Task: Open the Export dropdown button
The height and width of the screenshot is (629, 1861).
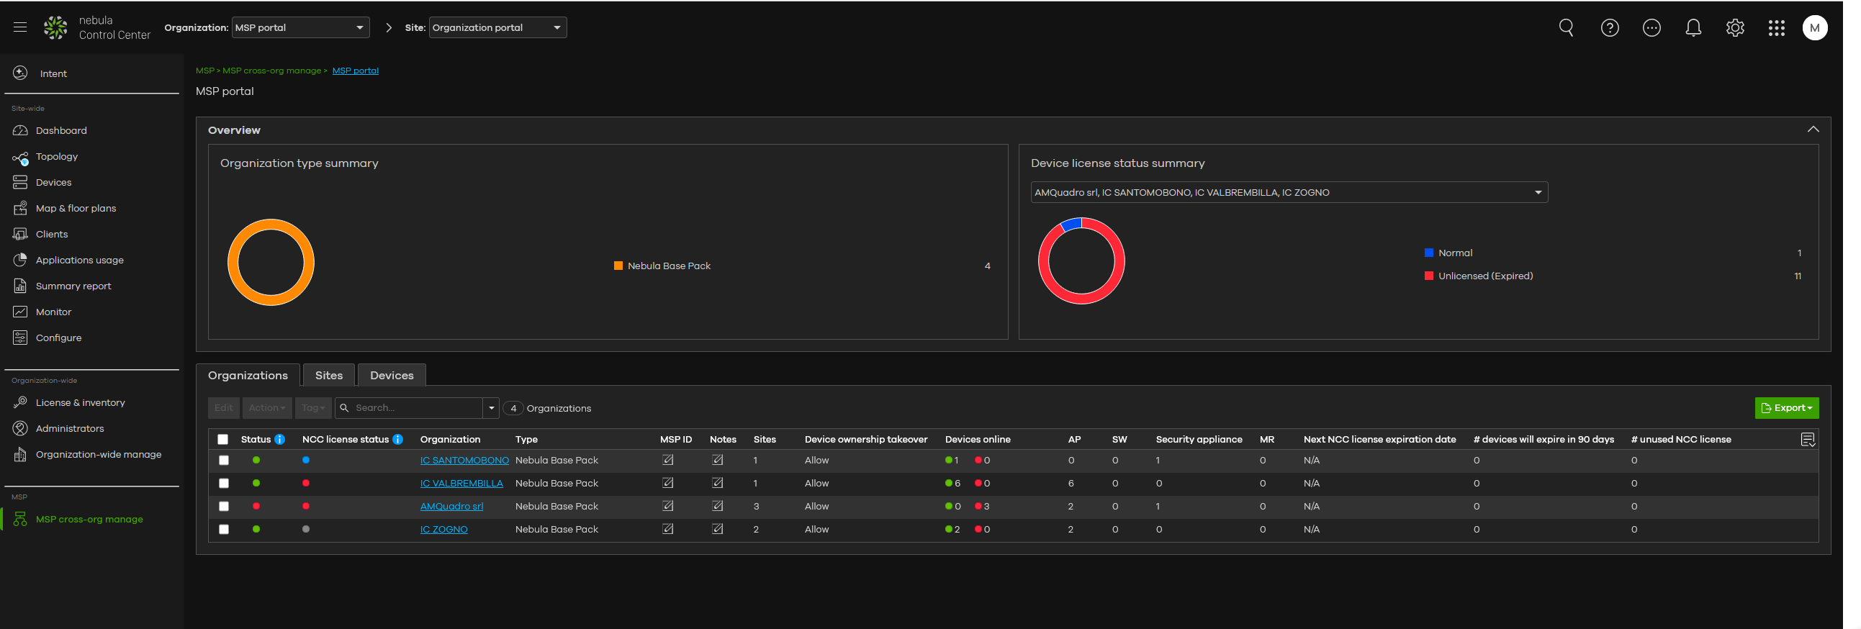Action: (1788, 408)
